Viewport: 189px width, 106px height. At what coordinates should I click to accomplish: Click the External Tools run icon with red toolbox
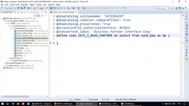[84, 8]
